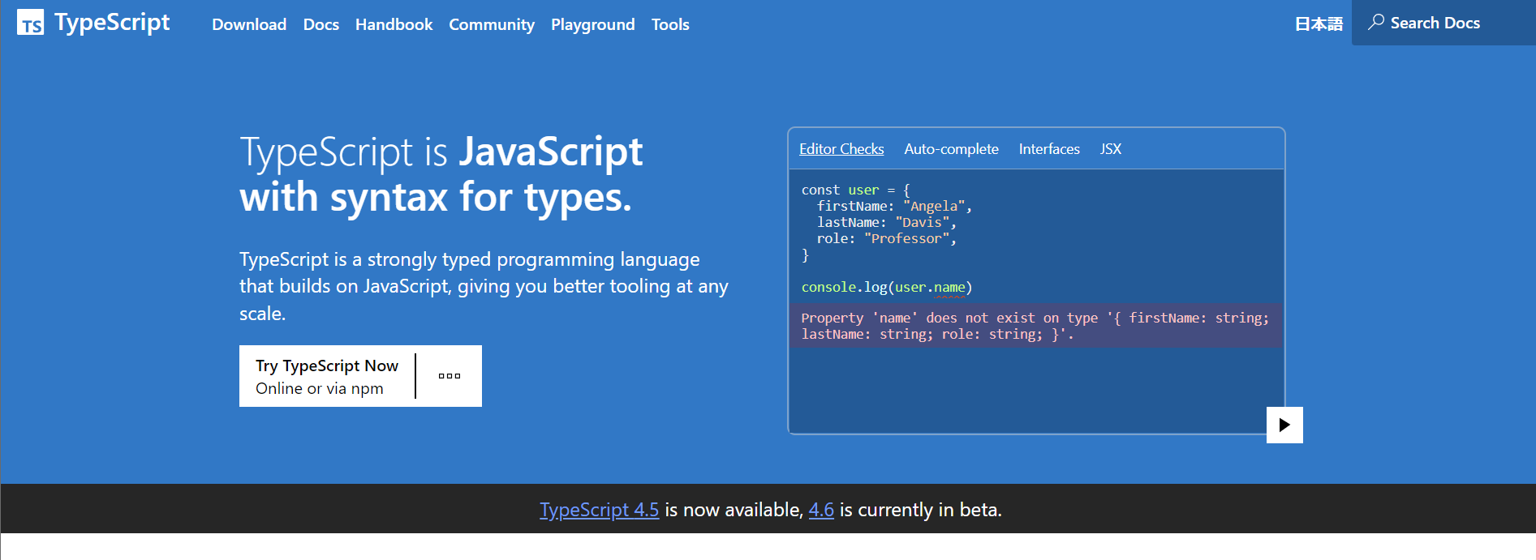Click the magnifier search icon

1376,22
